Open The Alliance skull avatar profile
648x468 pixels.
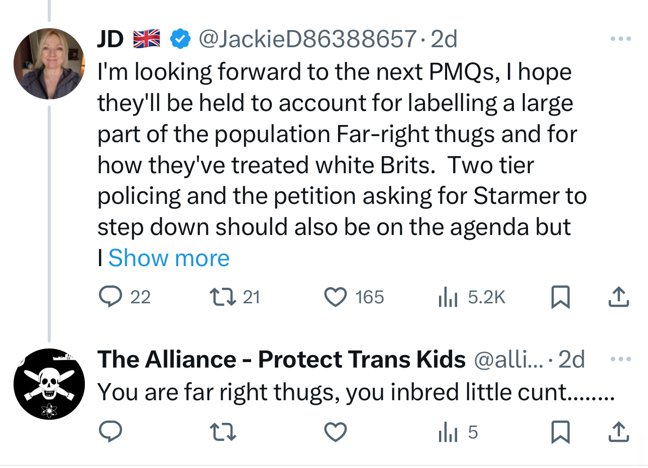[49, 384]
